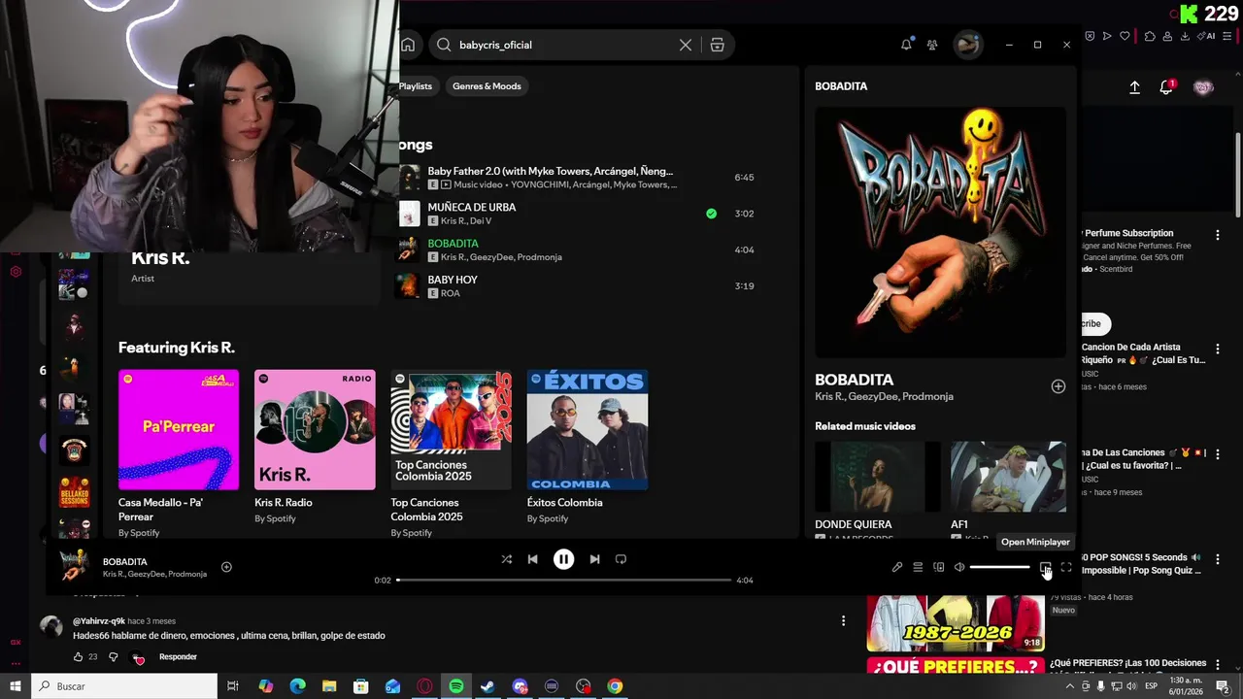Screen dimensions: 1243x699
Task: Open options for ¿QUÉ PREFIERES? video
Action: point(1218,665)
